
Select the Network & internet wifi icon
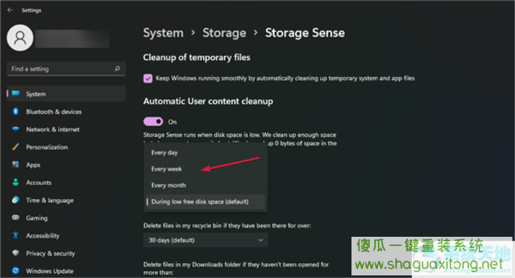pos(15,129)
